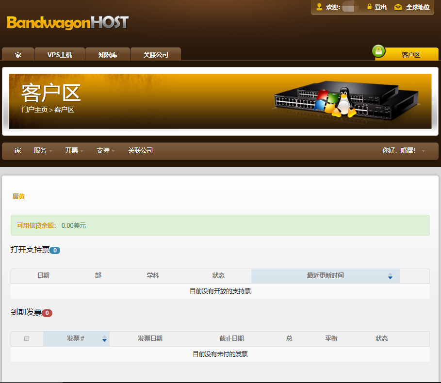Open the user greeting 你好 dropdown
The height and width of the screenshot is (383, 441).
coord(403,151)
